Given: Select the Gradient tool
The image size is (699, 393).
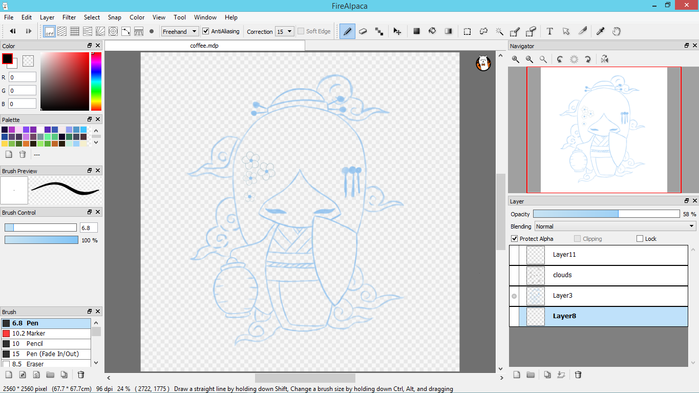Looking at the screenshot, I should [449, 31].
